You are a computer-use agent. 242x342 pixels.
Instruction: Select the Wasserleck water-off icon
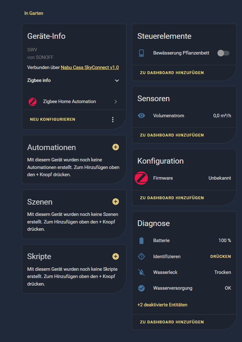pyautogui.click(x=141, y=272)
